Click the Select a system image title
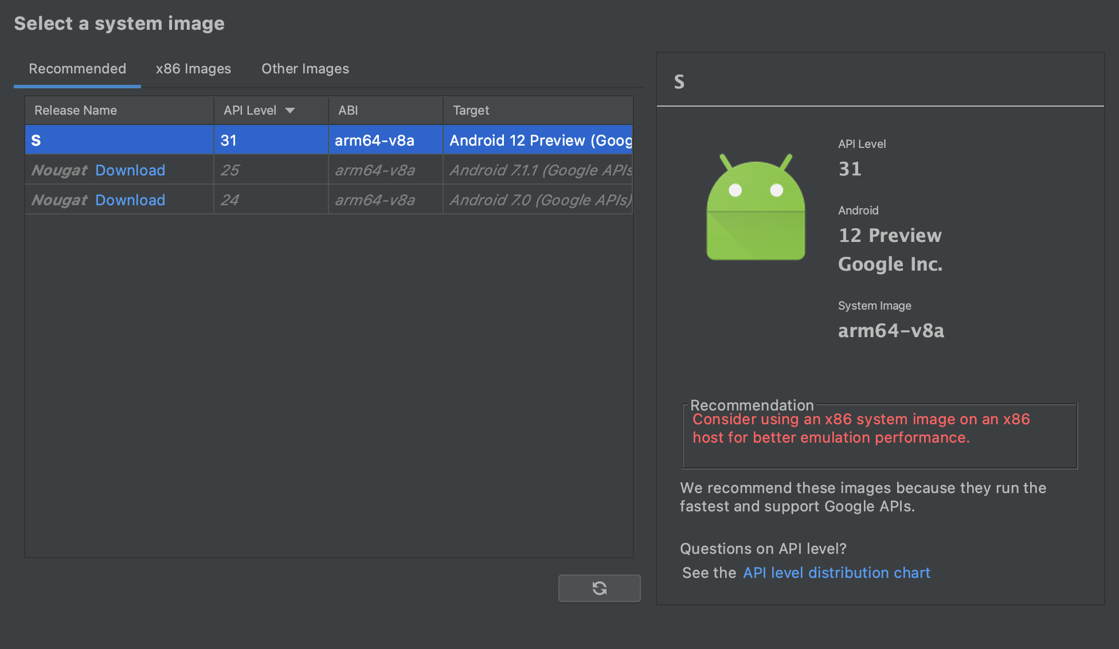 tap(119, 24)
